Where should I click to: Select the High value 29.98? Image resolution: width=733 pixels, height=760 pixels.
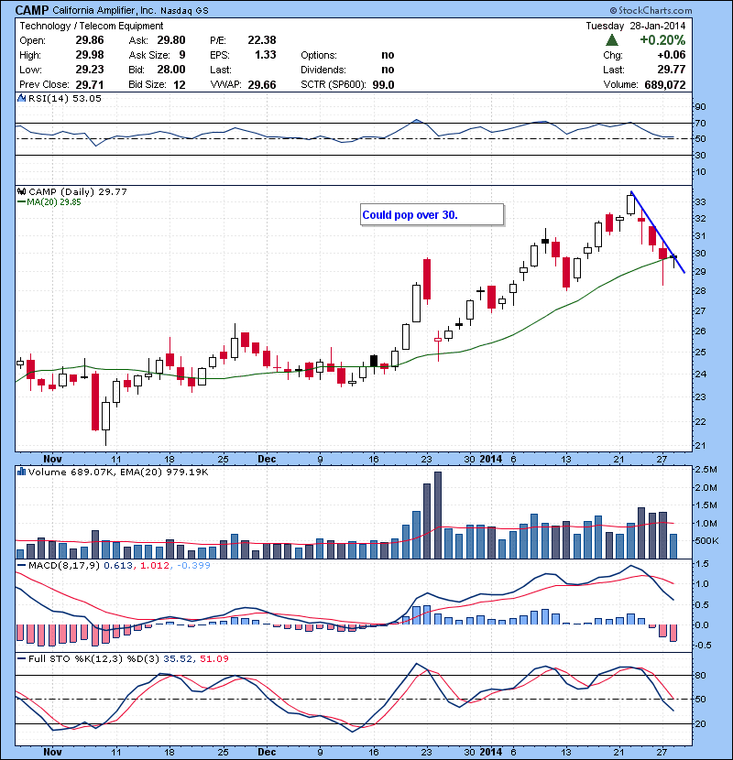click(90, 55)
